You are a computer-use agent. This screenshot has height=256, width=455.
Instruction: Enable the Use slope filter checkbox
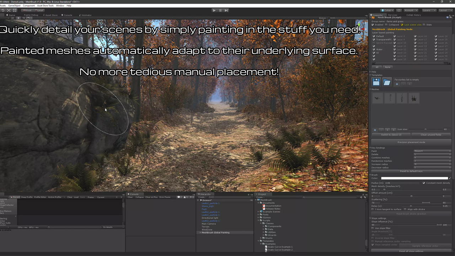[373, 228]
